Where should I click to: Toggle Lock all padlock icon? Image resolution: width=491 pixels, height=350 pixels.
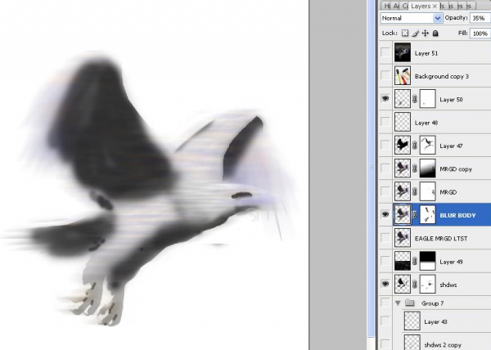coord(435,34)
